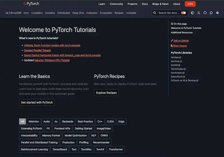Click Welcome to PyTorch Tutorials sidebar link
The image size is (224, 157).
(x=186, y=28)
